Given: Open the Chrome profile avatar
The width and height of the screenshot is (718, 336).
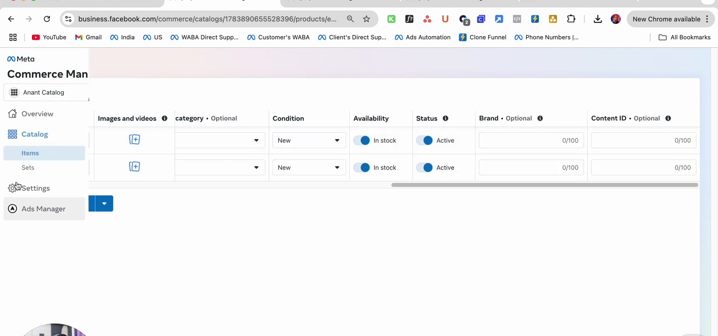Looking at the screenshot, I should [x=616, y=19].
